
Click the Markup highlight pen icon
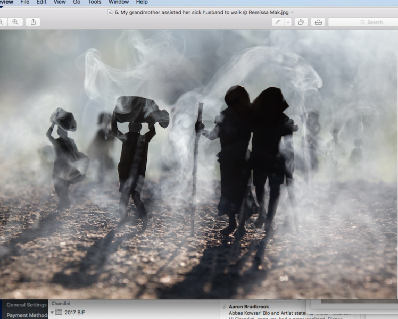[x=278, y=22]
